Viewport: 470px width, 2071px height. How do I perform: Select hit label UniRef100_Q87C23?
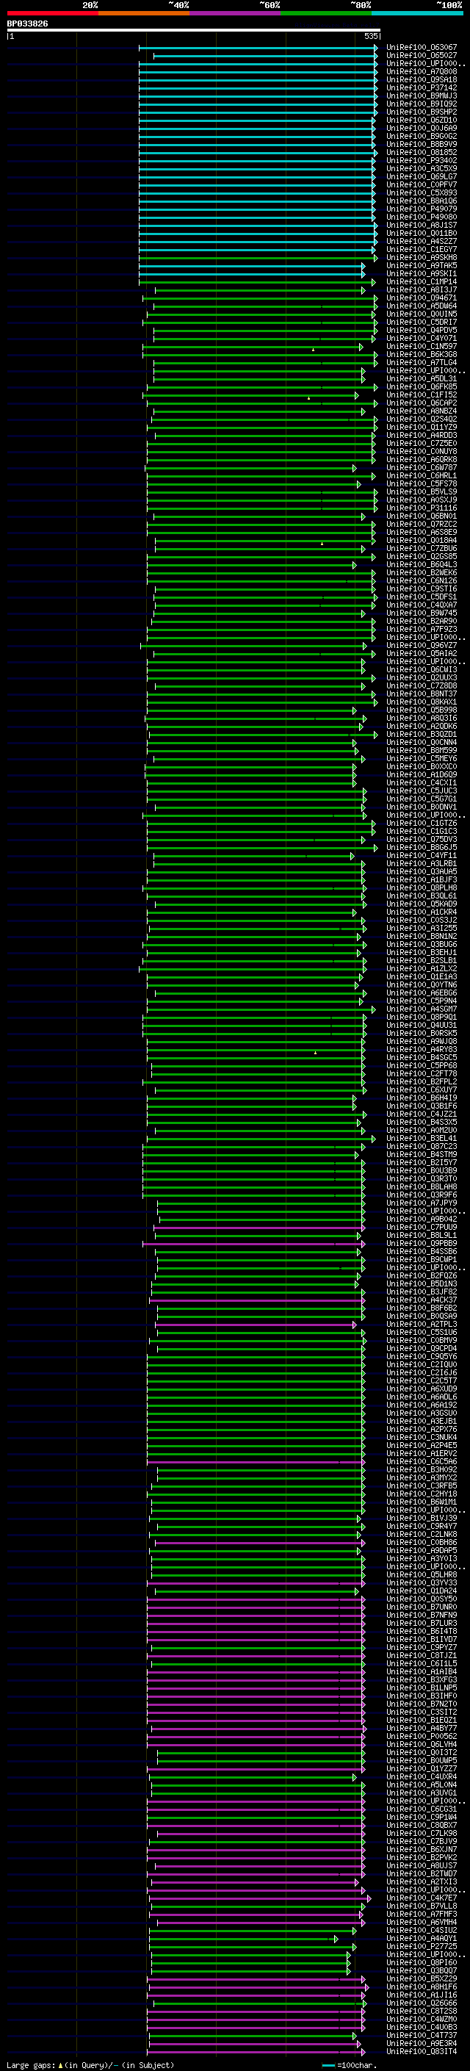[x=422, y=1147]
